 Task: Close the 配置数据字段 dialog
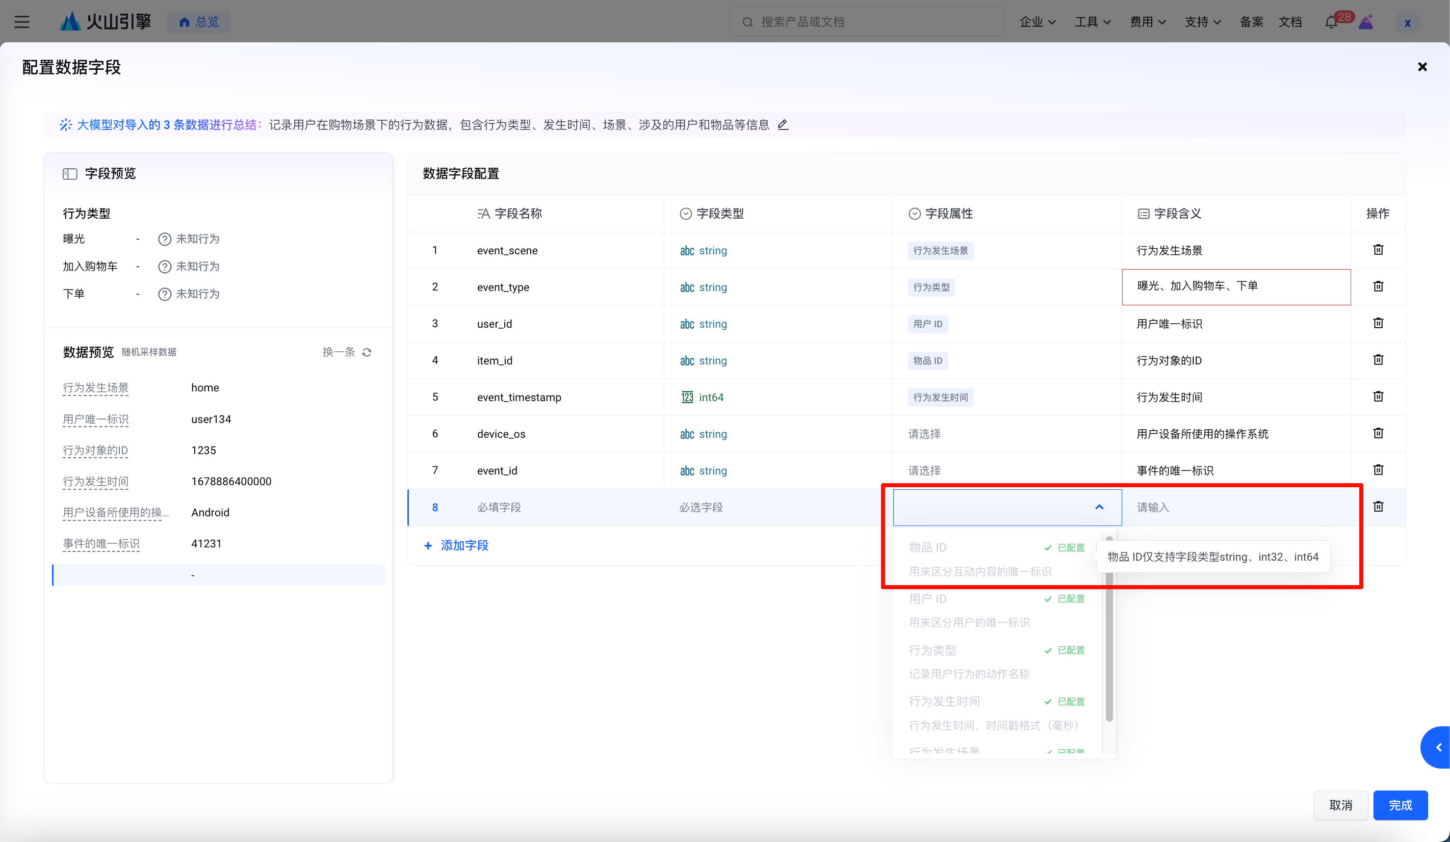(1422, 67)
